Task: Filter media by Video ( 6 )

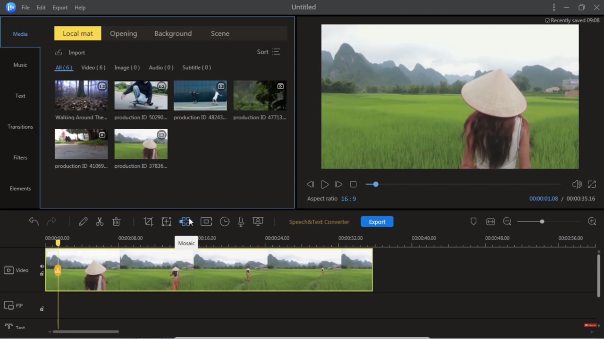Action: (93, 67)
